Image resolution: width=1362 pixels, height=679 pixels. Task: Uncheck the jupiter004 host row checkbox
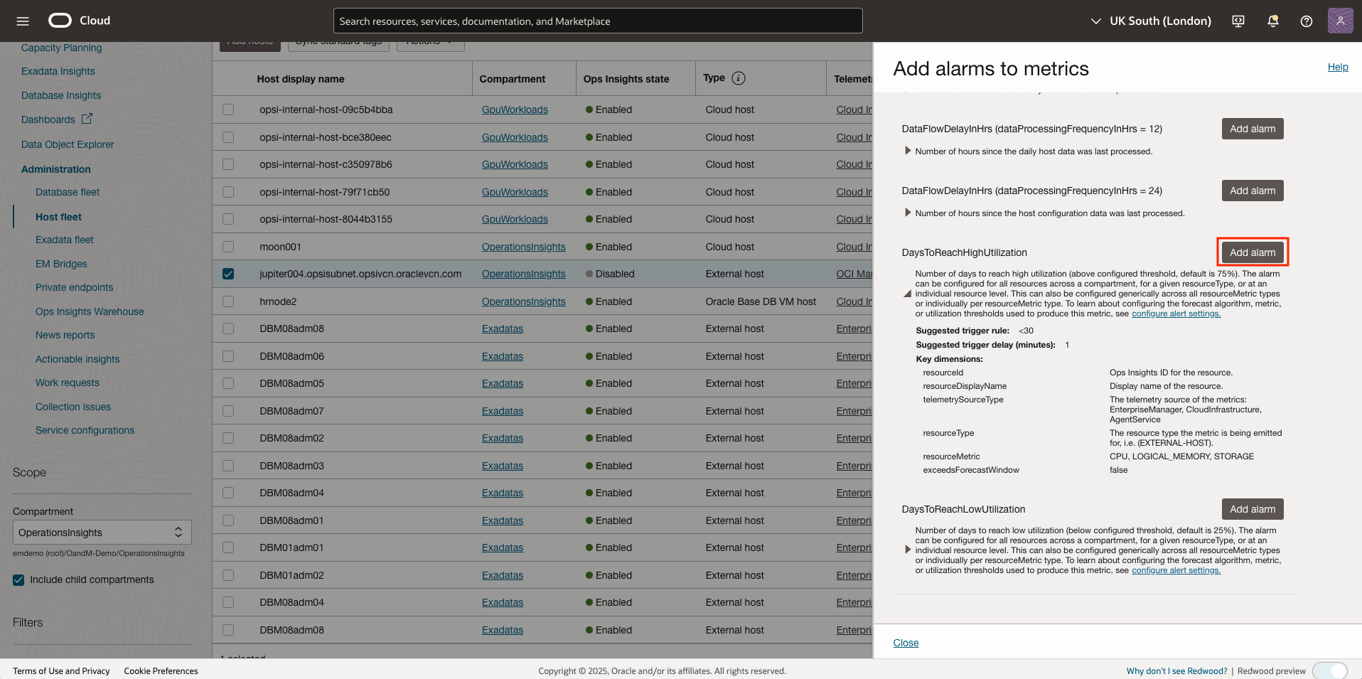tap(228, 274)
